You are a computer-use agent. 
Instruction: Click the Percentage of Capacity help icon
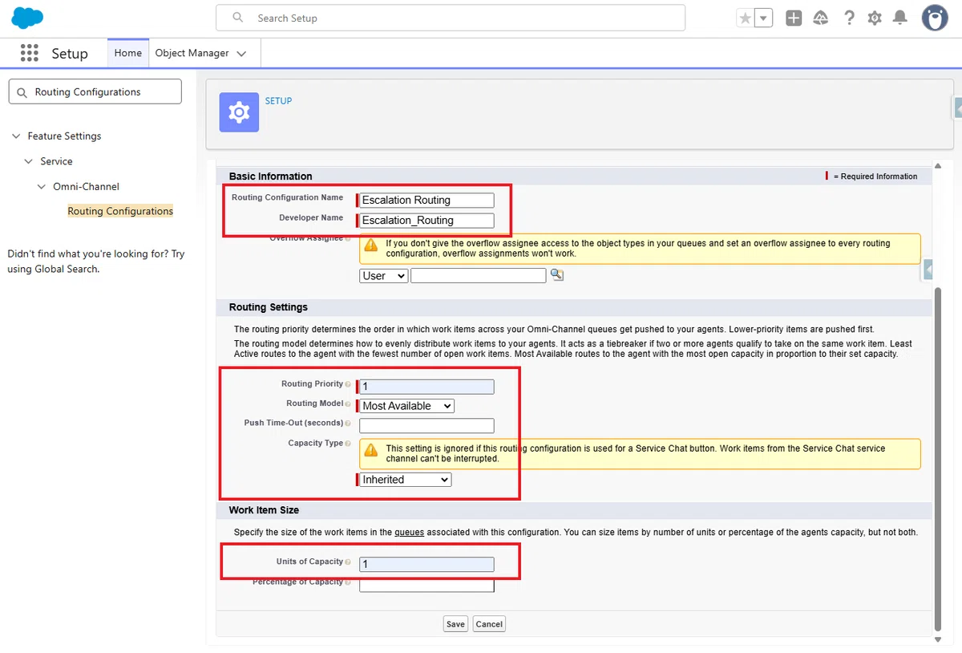pyautogui.click(x=348, y=582)
